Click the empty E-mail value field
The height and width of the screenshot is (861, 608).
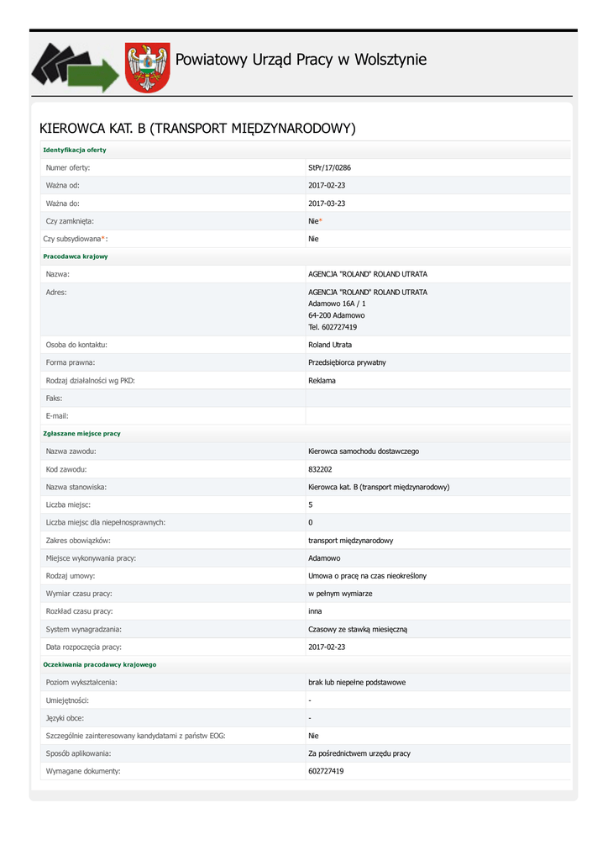pyautogui.click(x=437, y=416)
